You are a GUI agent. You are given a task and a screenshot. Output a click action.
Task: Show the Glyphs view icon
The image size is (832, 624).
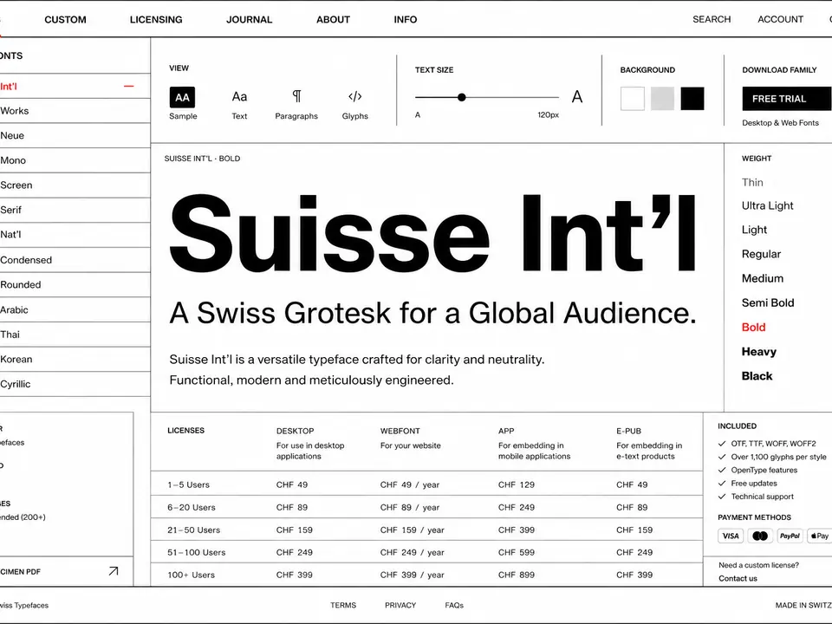point(355,96)
